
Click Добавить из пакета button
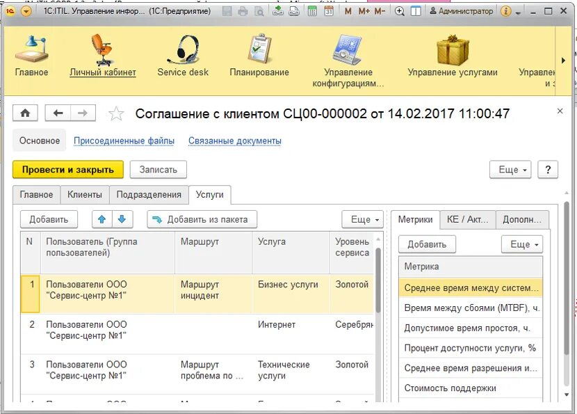point(202,219)
